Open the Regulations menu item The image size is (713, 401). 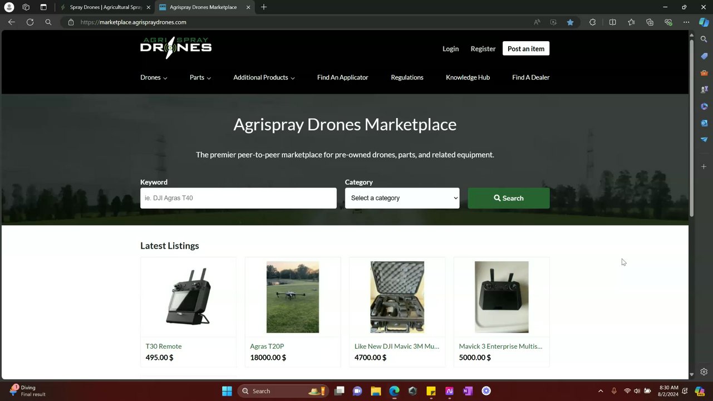(x=407, y=77)
